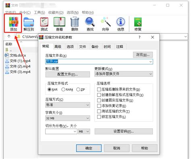Click the dialog help question mark

(139, 37)
